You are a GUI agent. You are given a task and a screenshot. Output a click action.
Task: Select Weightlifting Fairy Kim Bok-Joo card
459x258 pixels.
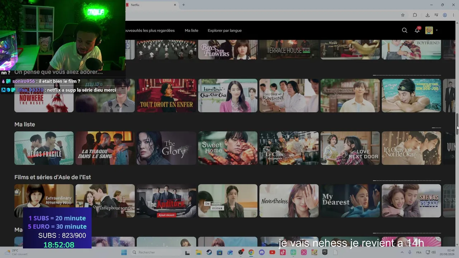pyautogui.click(x=411, y=95)
